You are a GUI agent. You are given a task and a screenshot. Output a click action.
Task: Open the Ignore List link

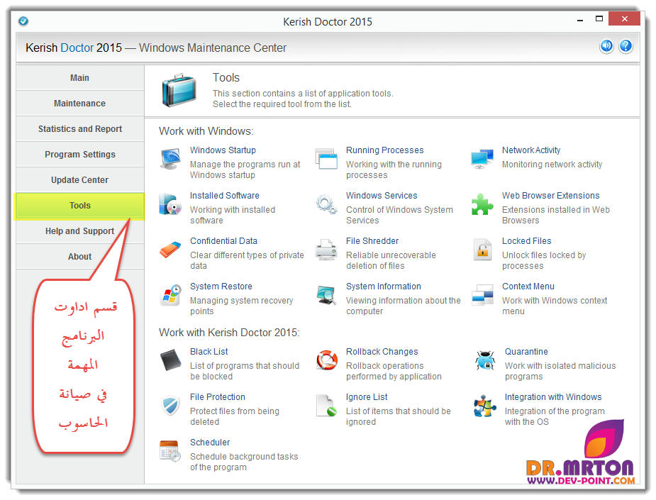367,397
